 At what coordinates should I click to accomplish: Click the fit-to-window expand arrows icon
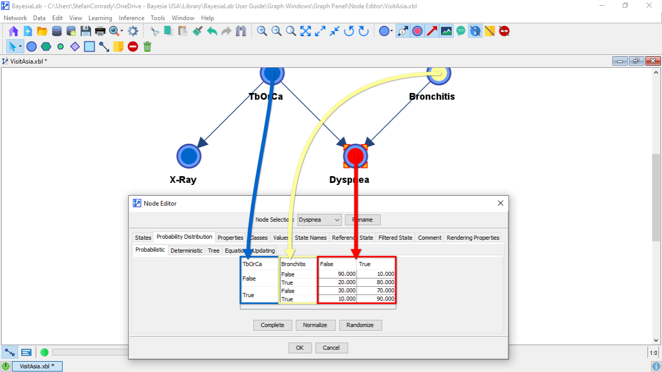305,31
